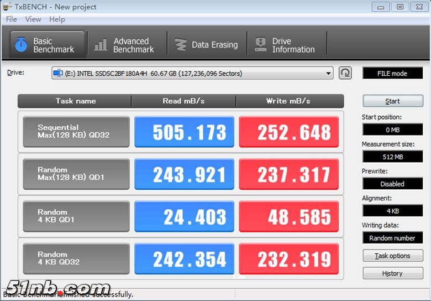Image resolution: width=431 pixels, height=301 pixels.
Task: Select Random Max(128 KB) QD1 task
Action: (76, 174)
